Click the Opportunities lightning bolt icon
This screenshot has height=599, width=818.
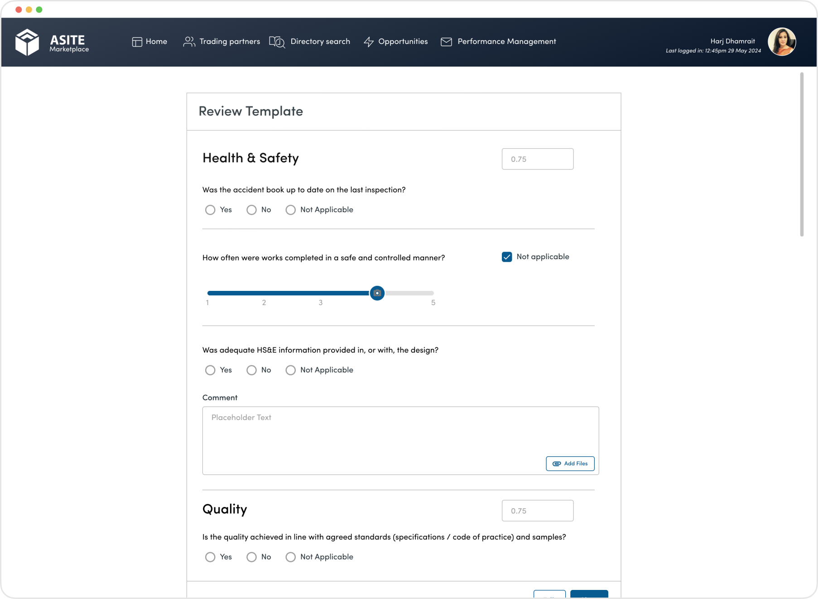pos(368,42)
